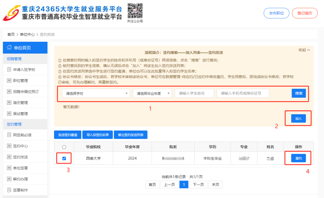Click the icon next to 签约中心
The height and width of the screenshot is (198, 324).
pos(9,146)
